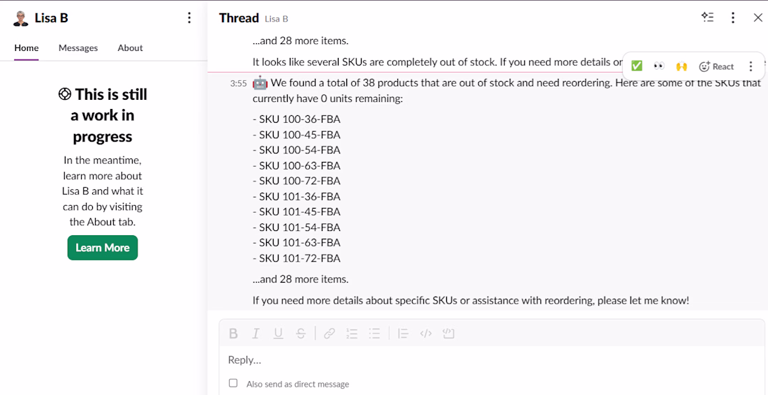The width and height of the screenshot is (768, 395).
Task: Insert a link in the reply
Action: coord(330,334)
